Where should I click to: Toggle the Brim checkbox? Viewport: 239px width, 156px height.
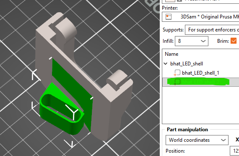[234, 41]
